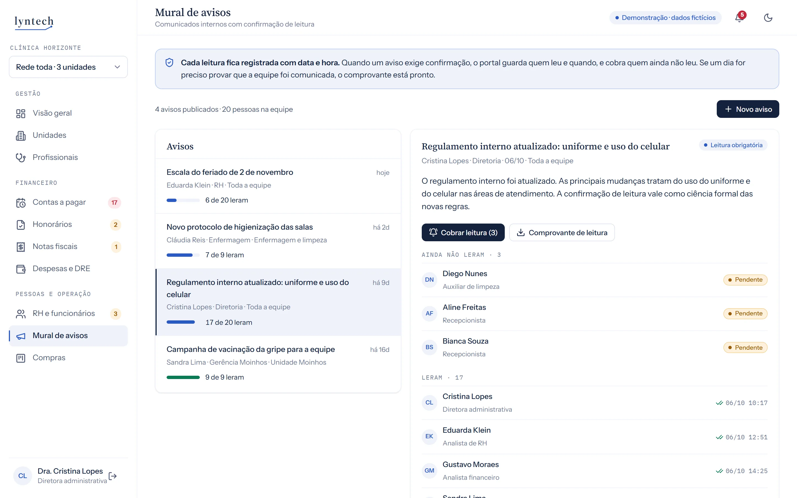Click the Leitura obrigatória tag
This screenshot has height=498, width=797.
733,145
